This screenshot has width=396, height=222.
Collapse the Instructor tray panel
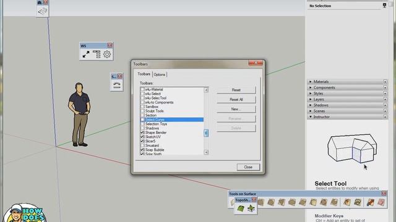pyautogui.click(x=311, y=117)
